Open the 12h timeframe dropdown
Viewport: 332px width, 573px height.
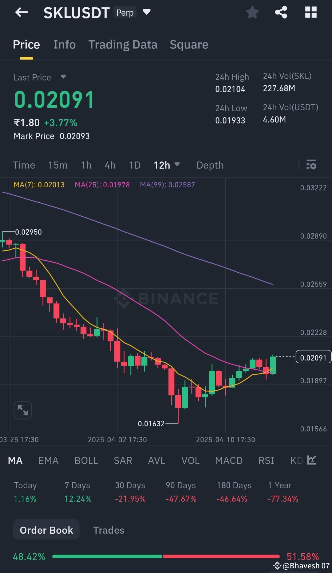click(167, 165)
